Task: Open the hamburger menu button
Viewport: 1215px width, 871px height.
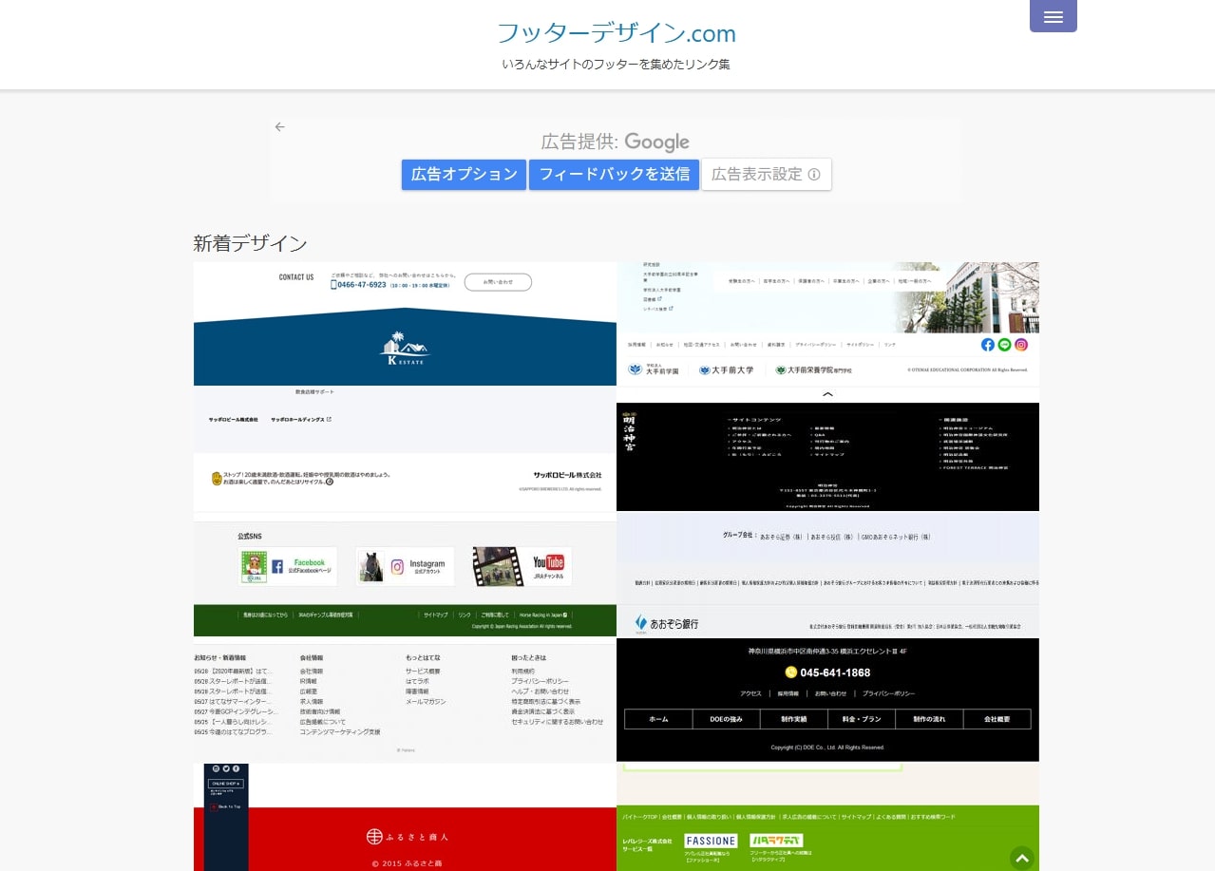Action: pyautogui.click(x=1053, y=16)
